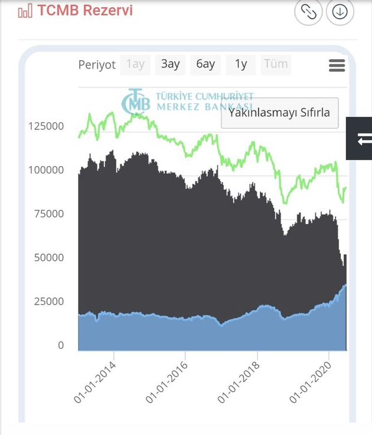Select the 6ay period option
Image resolution: width=372 pixels, height=435 pixels.
tap(205, 64)
